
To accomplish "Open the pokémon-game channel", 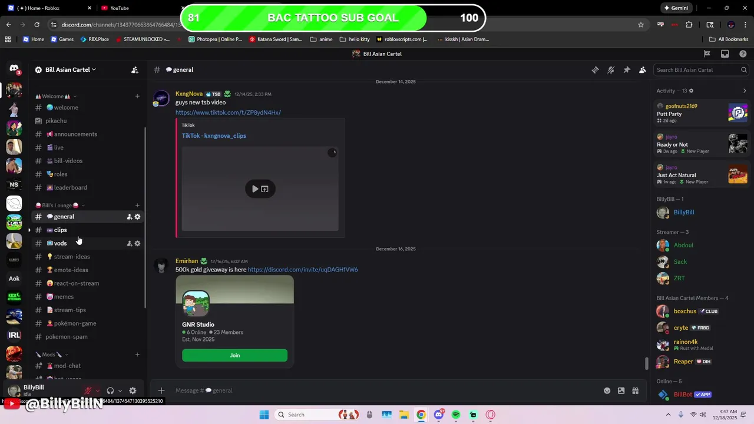I will point(88,323).
